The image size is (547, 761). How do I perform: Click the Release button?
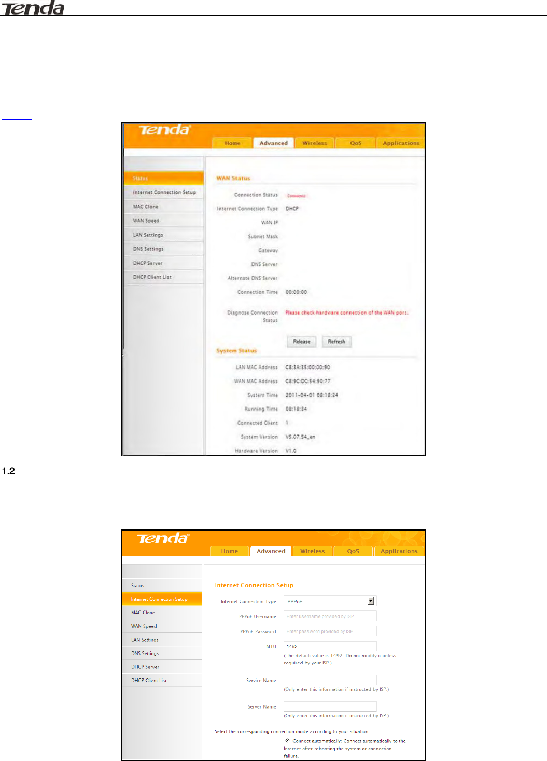(302, 342)
